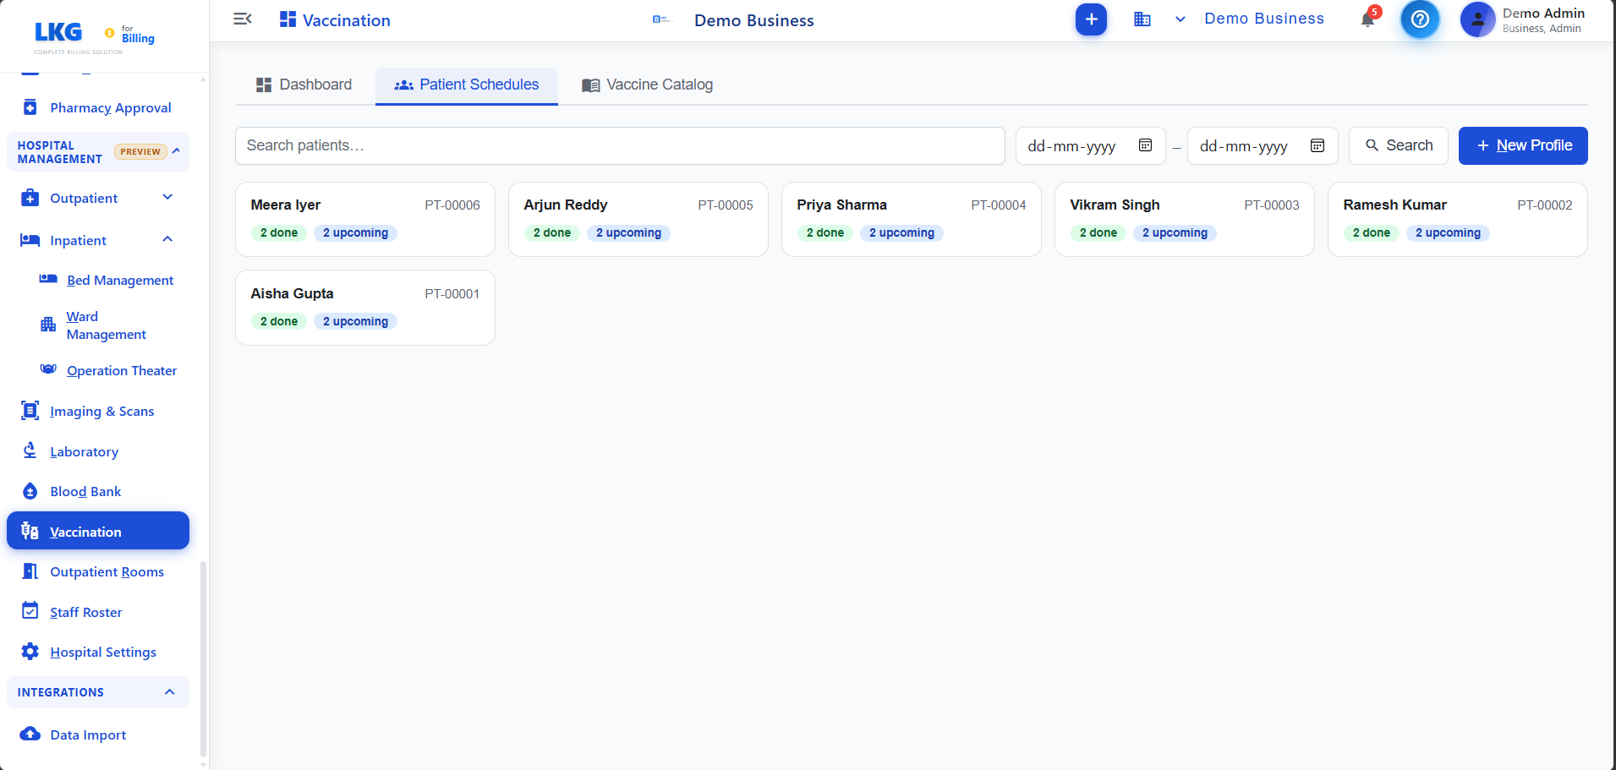Open Bed Management in sidebar
1616x770 pixels.
[120, 280]
